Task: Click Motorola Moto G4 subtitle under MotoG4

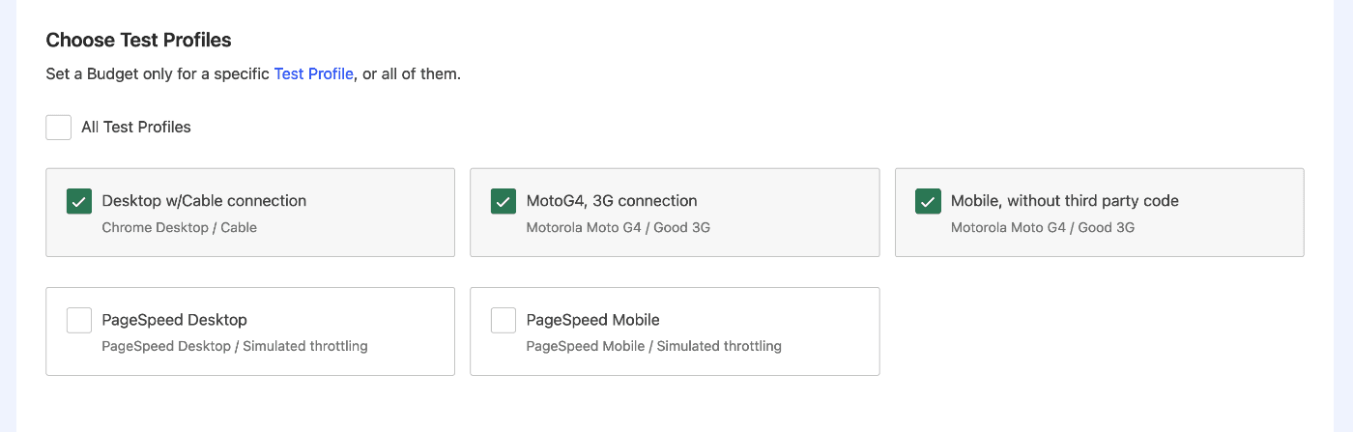Action: pyautogui.click(x=618, y=228)
